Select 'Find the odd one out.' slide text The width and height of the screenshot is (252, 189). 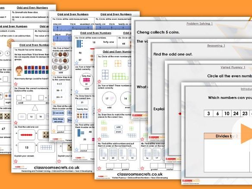click(173, 54)
